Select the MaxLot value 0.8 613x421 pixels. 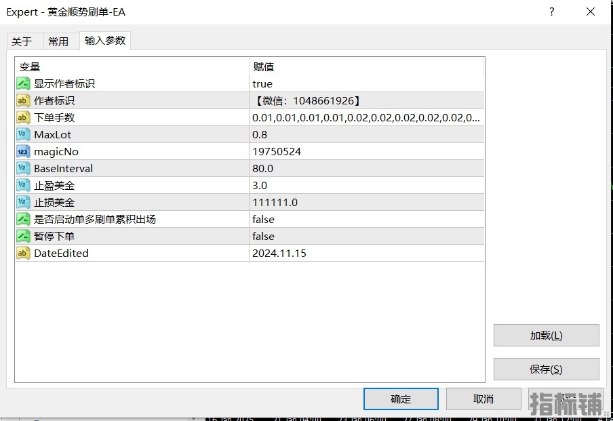367,134
